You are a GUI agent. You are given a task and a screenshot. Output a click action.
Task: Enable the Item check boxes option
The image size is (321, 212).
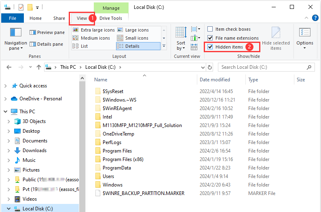click(210, 29)
